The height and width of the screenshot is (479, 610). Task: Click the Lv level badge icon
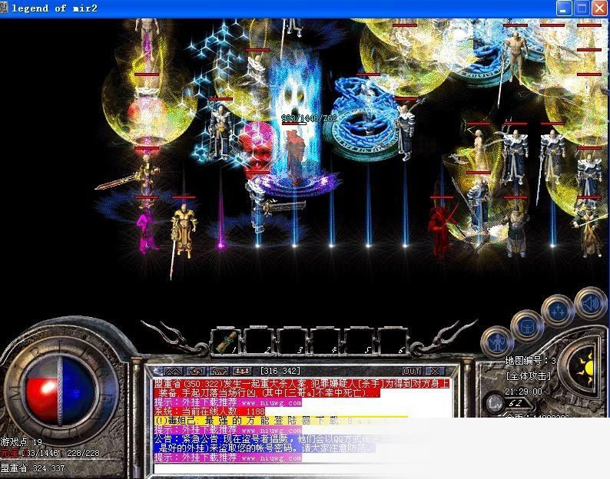pos(495,402)
